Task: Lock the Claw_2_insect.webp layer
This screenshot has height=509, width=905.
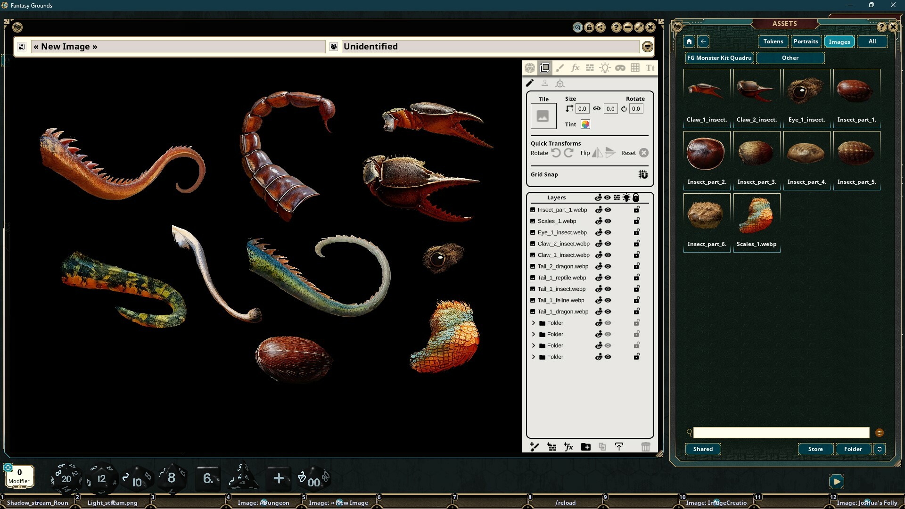Action: click(x=636, y=244)
